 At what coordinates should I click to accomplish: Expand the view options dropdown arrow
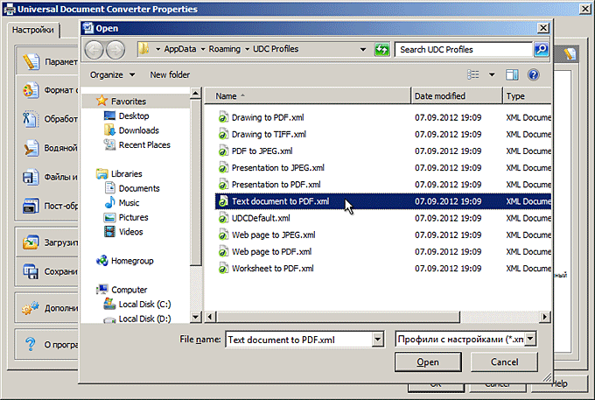[492, 74]
